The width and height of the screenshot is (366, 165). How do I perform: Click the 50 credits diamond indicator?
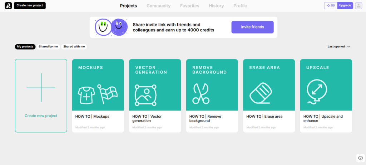[x=331, y=6]
